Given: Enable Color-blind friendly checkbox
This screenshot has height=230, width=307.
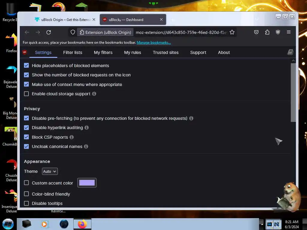Looking at the screenshot, I should click(x=26, y=194).
